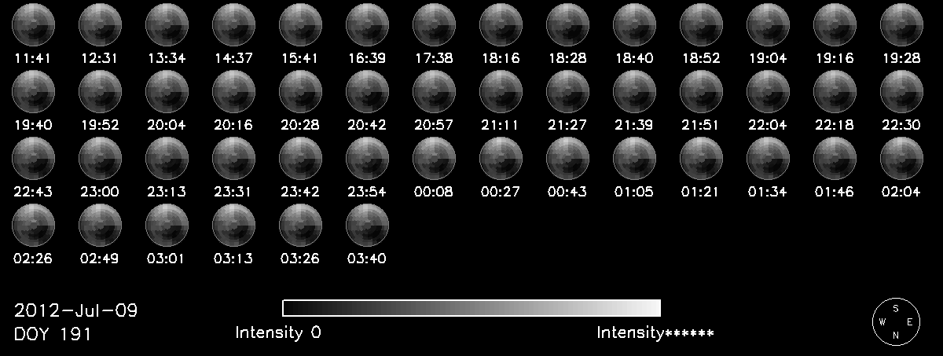Select the disk image labeled 02:04
This screenshot has width=943, height=356.
pos(901,157)
